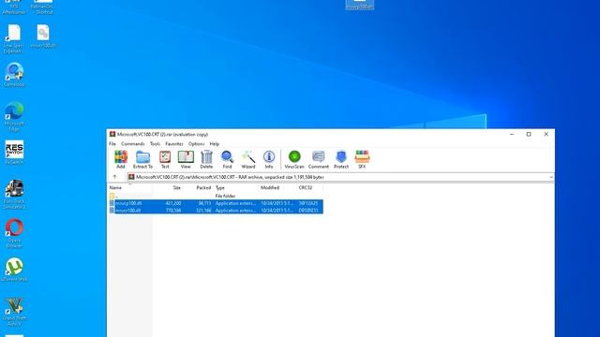Image resolution: width=600 pixels, height=337 pixels.
Task: Maximize the WinRAR window
Action: [529, 134]
